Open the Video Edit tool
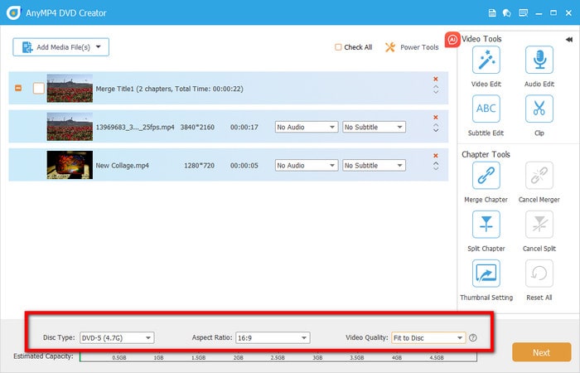 (485, 61)
